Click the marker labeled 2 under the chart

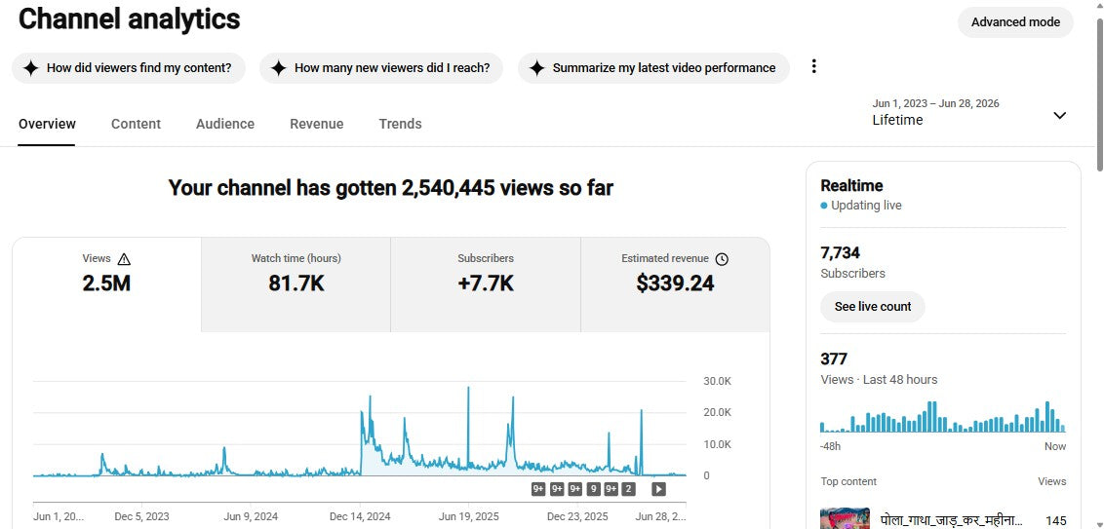(628, 489)
